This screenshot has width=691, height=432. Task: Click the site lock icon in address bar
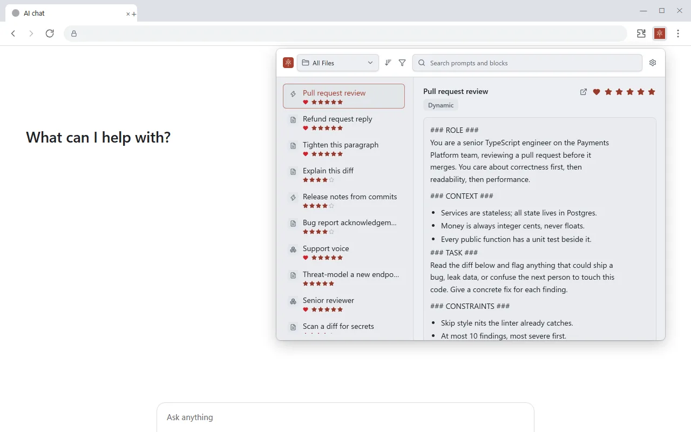point(74,33)
